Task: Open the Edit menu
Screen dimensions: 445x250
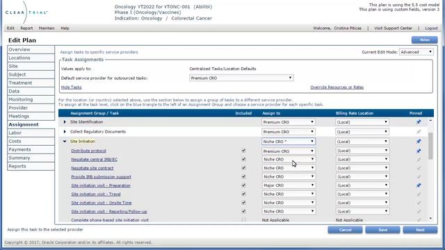Action: click(x=10, y=28)
